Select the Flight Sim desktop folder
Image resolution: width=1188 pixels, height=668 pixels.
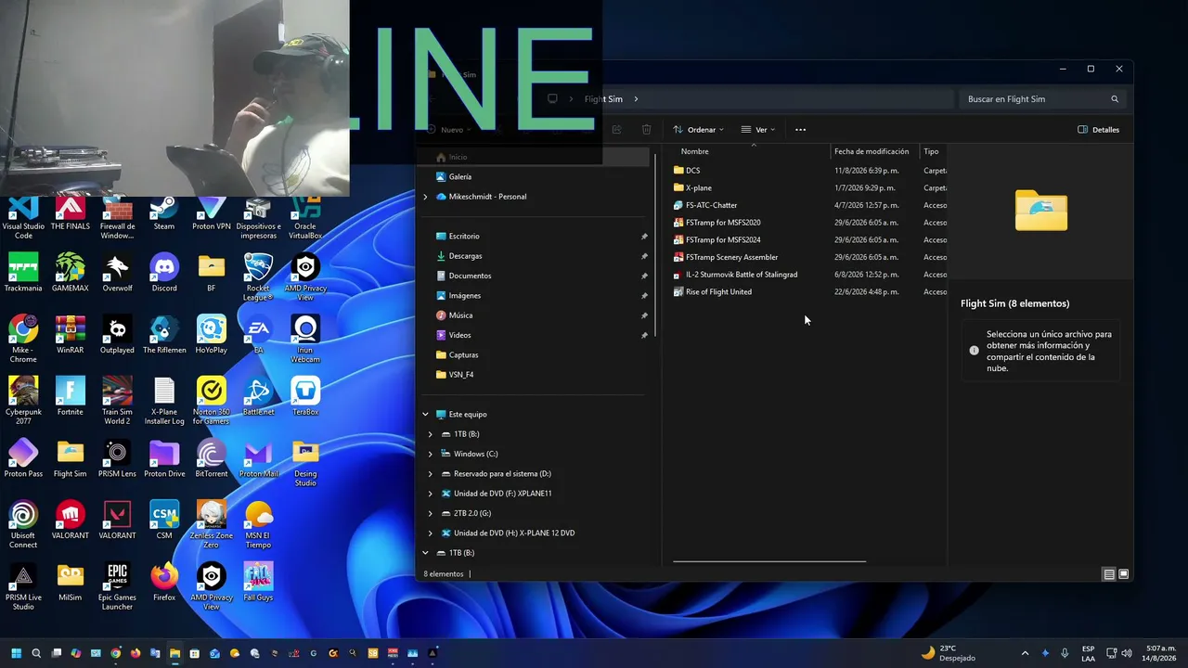(71, 459)
